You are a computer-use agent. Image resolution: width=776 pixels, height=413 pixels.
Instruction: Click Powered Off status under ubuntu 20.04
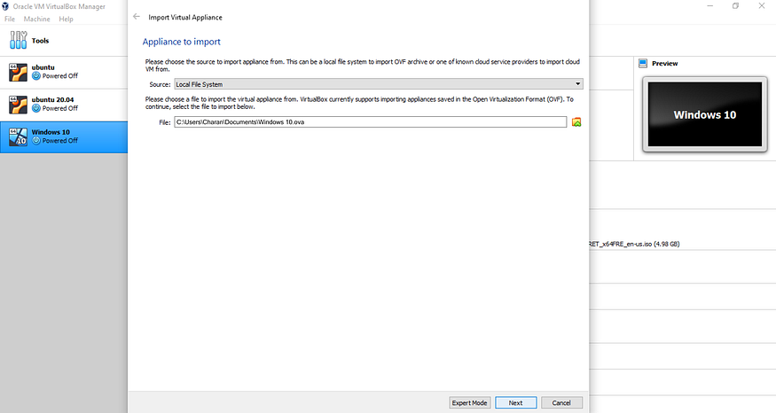[60, 108]
